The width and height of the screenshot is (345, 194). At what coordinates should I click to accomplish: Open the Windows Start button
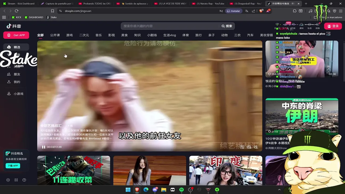(x=128, y=190)
